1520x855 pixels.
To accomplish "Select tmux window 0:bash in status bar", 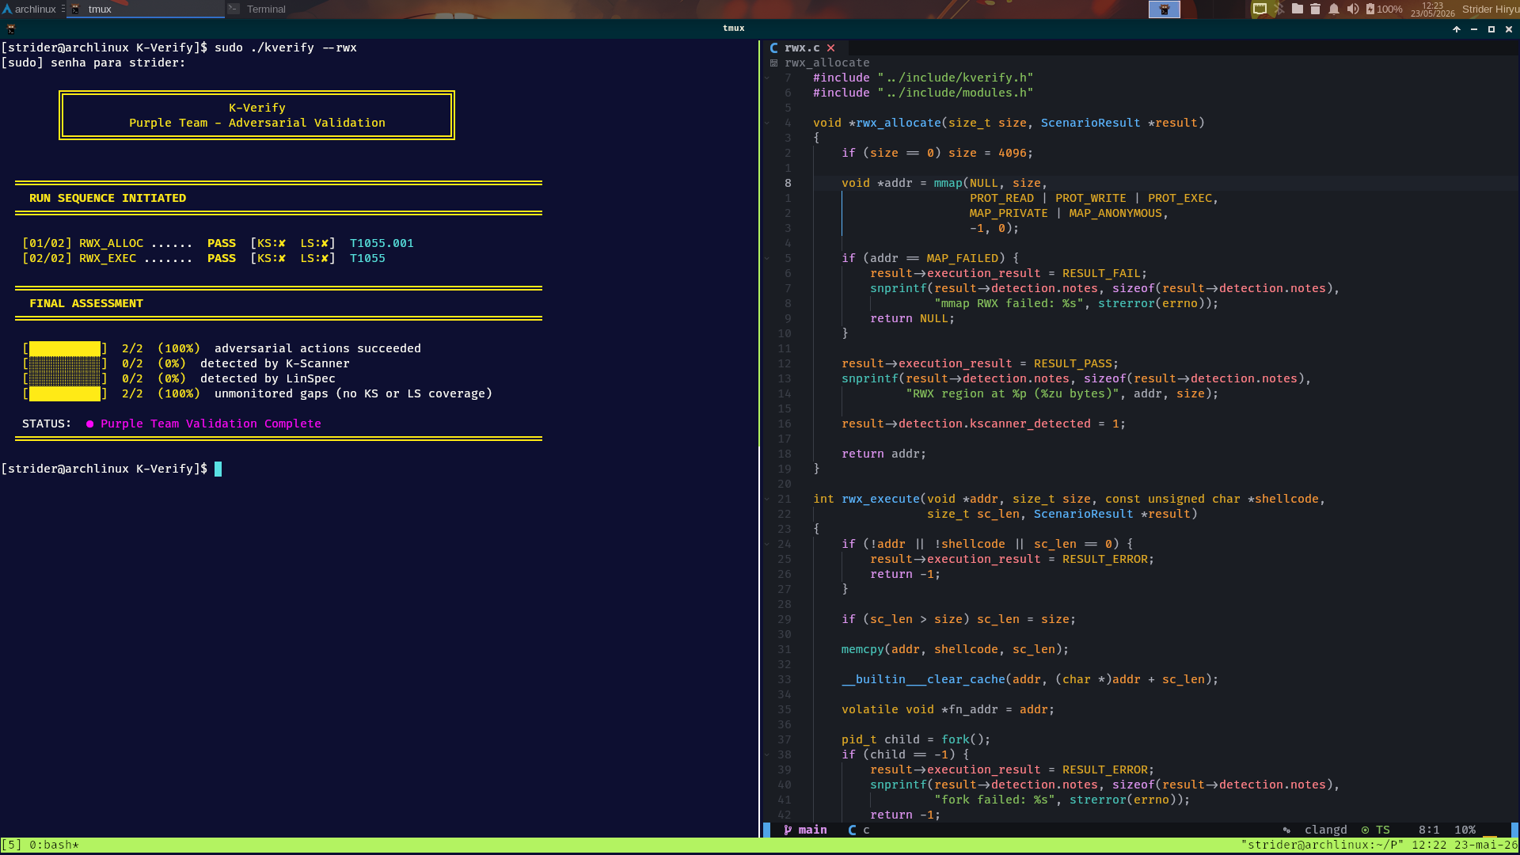I will tap(54, 845).
